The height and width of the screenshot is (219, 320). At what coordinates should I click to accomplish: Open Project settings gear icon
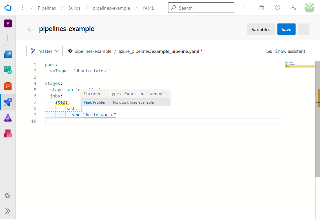coord(8,195)
